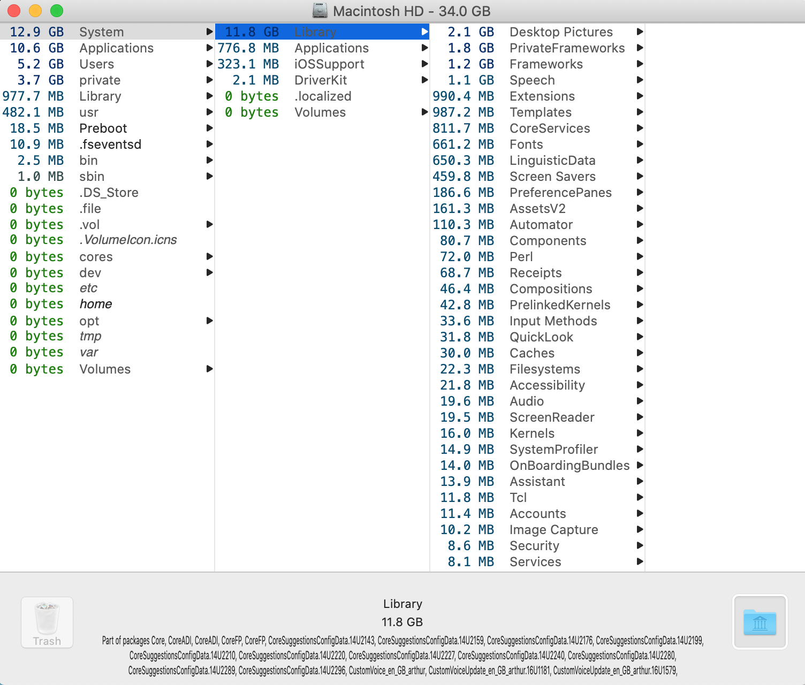Select the Caches folder row

coord(537,353)
